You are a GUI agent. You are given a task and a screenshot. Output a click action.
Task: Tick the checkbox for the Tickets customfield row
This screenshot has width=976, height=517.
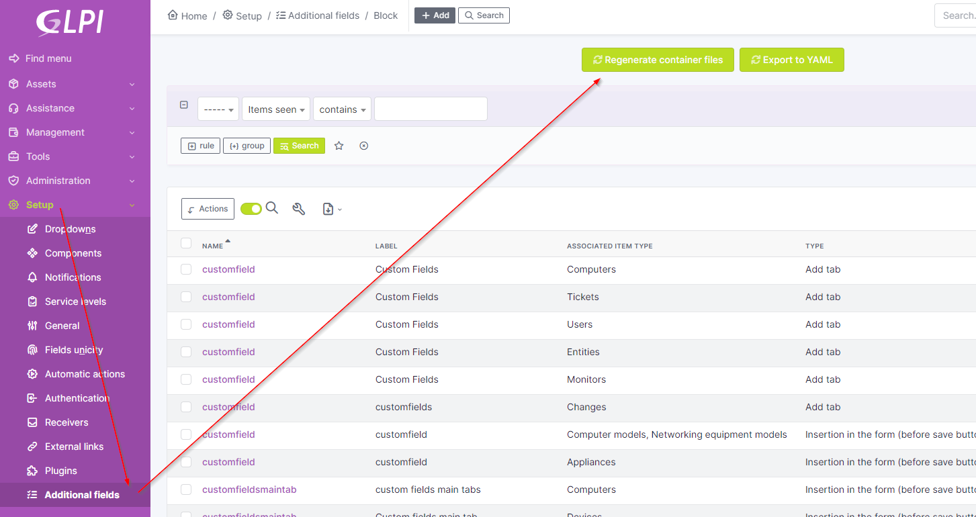pyautogui.click(x=186, y=297)
